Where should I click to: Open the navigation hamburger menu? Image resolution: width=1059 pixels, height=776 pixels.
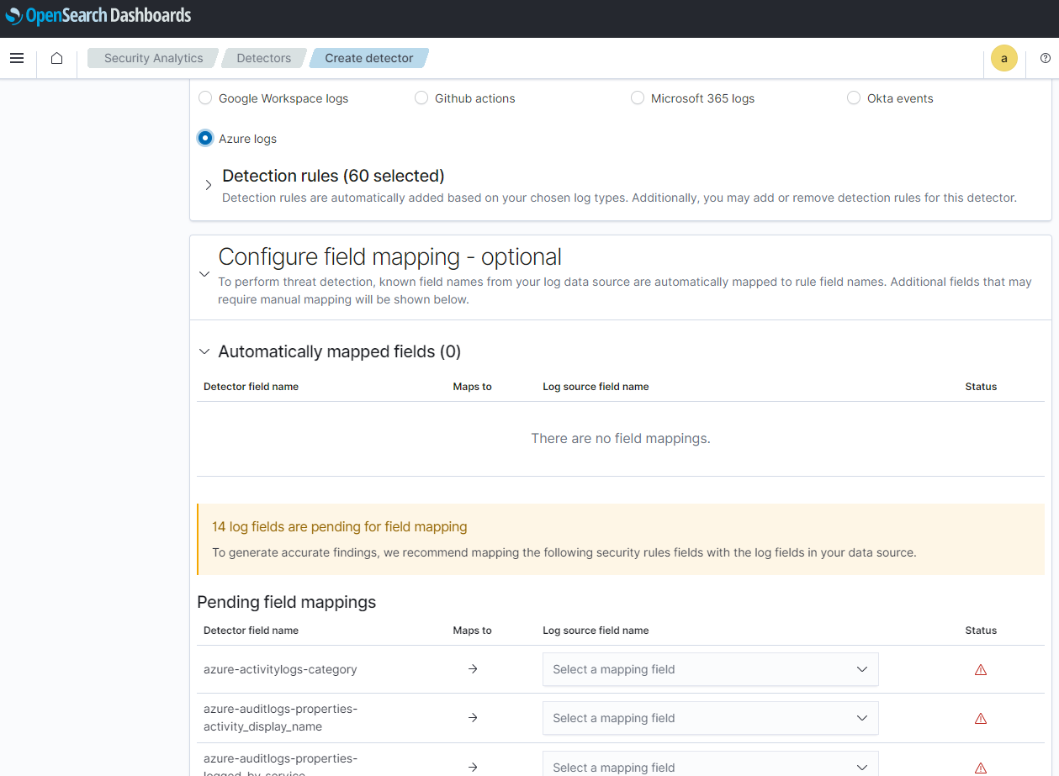(17, 57)
